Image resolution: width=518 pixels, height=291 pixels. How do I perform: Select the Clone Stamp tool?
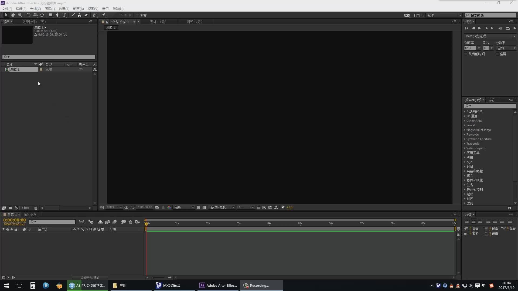[x=79, y=15]
